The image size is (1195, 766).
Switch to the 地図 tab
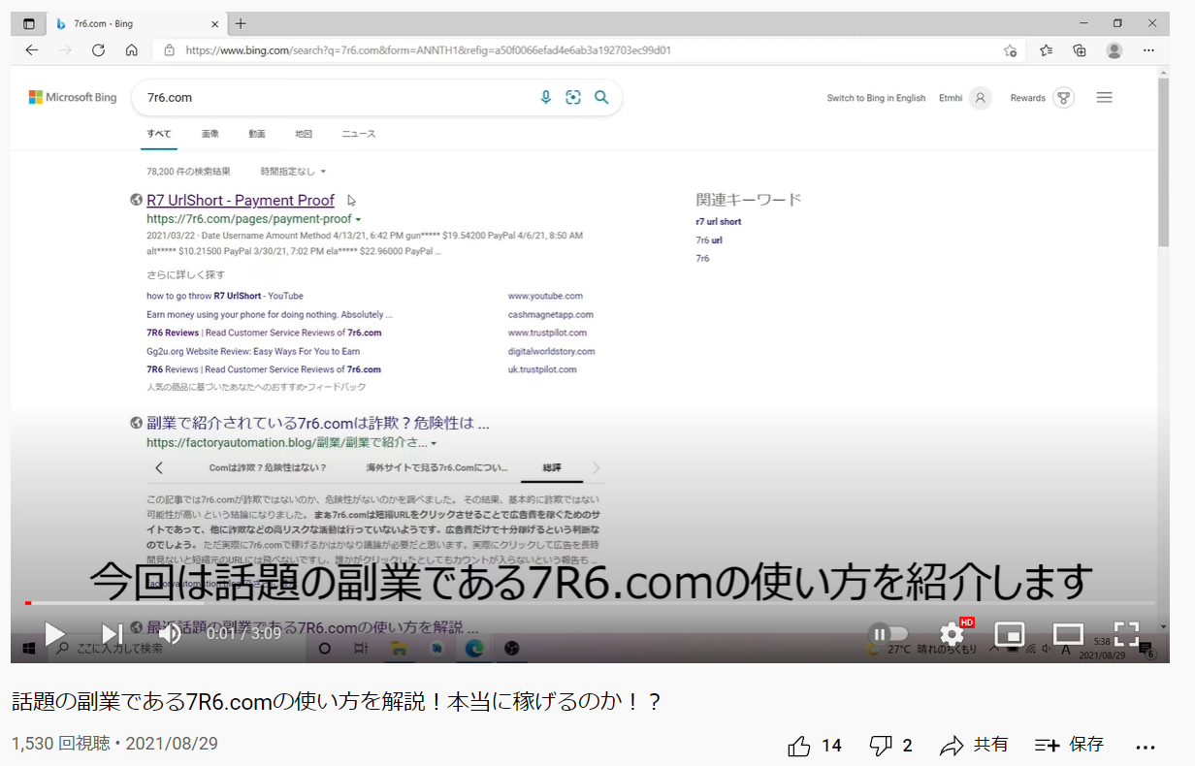304,134
